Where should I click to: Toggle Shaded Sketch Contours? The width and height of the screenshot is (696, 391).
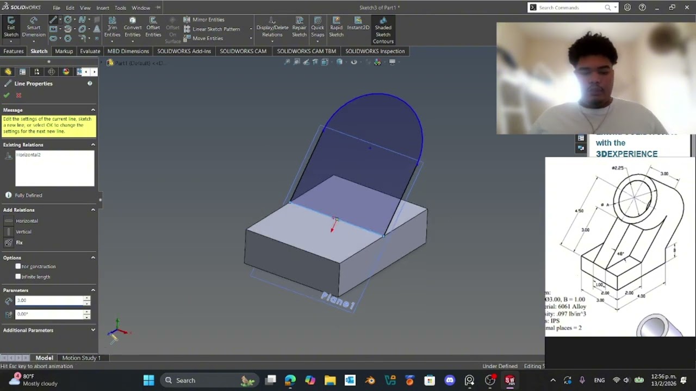[x=383, y=30]
